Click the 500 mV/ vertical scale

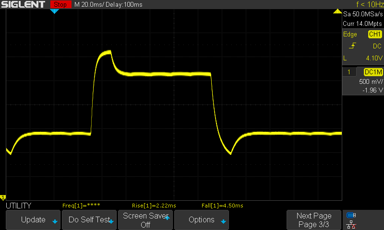371,81
